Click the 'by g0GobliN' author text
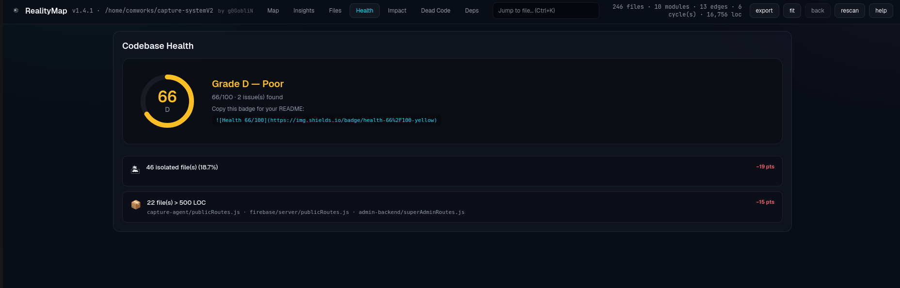 pyautogui.click(x=236, y=11)
